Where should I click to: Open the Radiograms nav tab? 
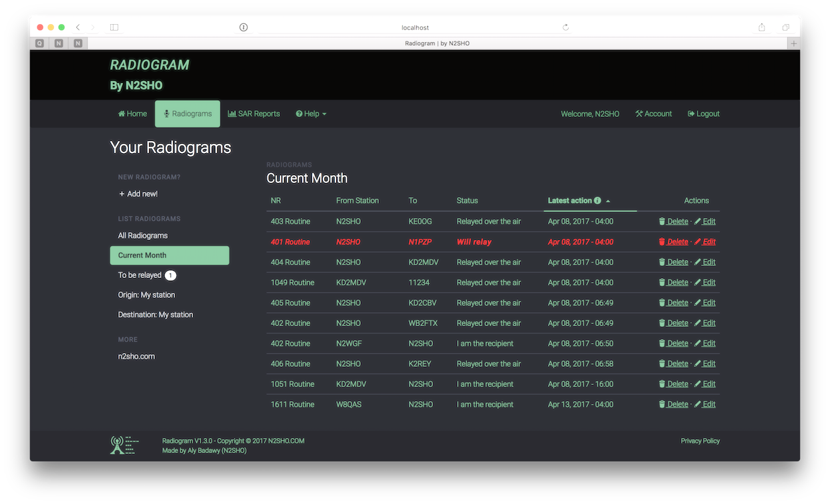pyautogui.click(x=188, y=114)
